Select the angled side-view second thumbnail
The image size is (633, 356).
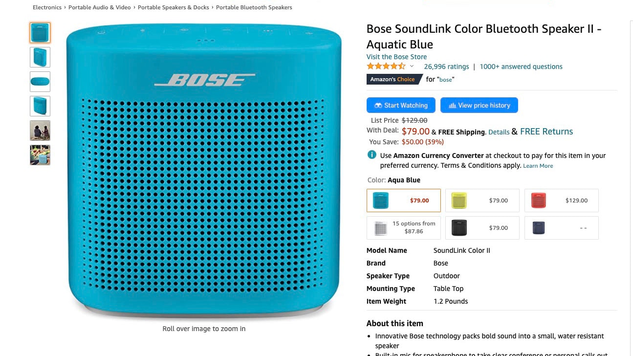40,57
